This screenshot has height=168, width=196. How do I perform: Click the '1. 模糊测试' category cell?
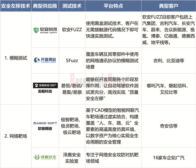[x=16, y=58]
